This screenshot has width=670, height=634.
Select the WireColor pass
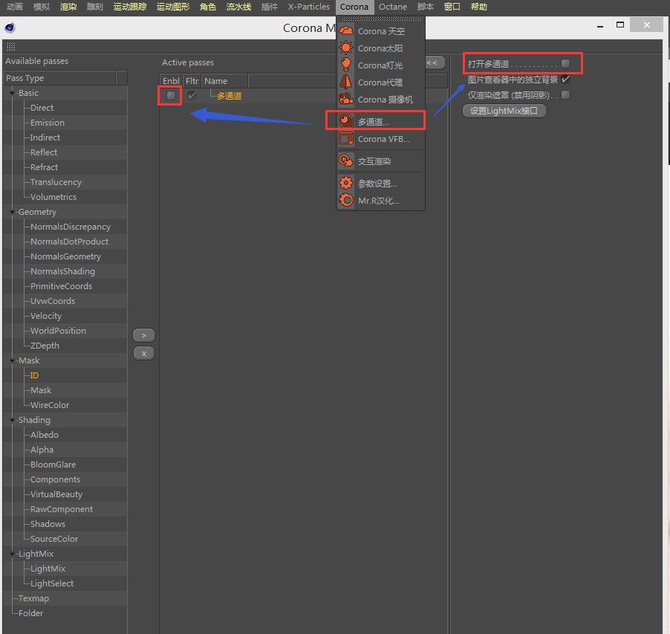pos(50,405)
